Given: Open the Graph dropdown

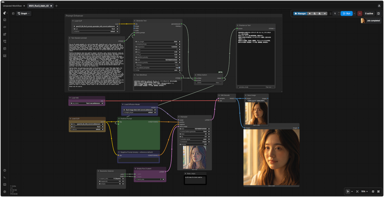Looking at the screenshot, I should point(24,13).
